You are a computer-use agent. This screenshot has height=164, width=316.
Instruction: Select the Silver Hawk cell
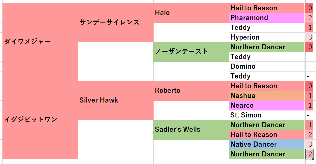tap(116, 100)
